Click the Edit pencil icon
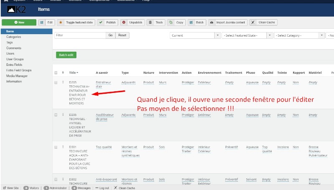This screenshot has height=190, width=334. pos(42,22)
